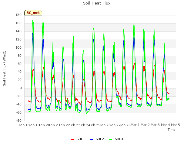
Task: Click the 160 y-axis tick label
Action: point(18,23)
